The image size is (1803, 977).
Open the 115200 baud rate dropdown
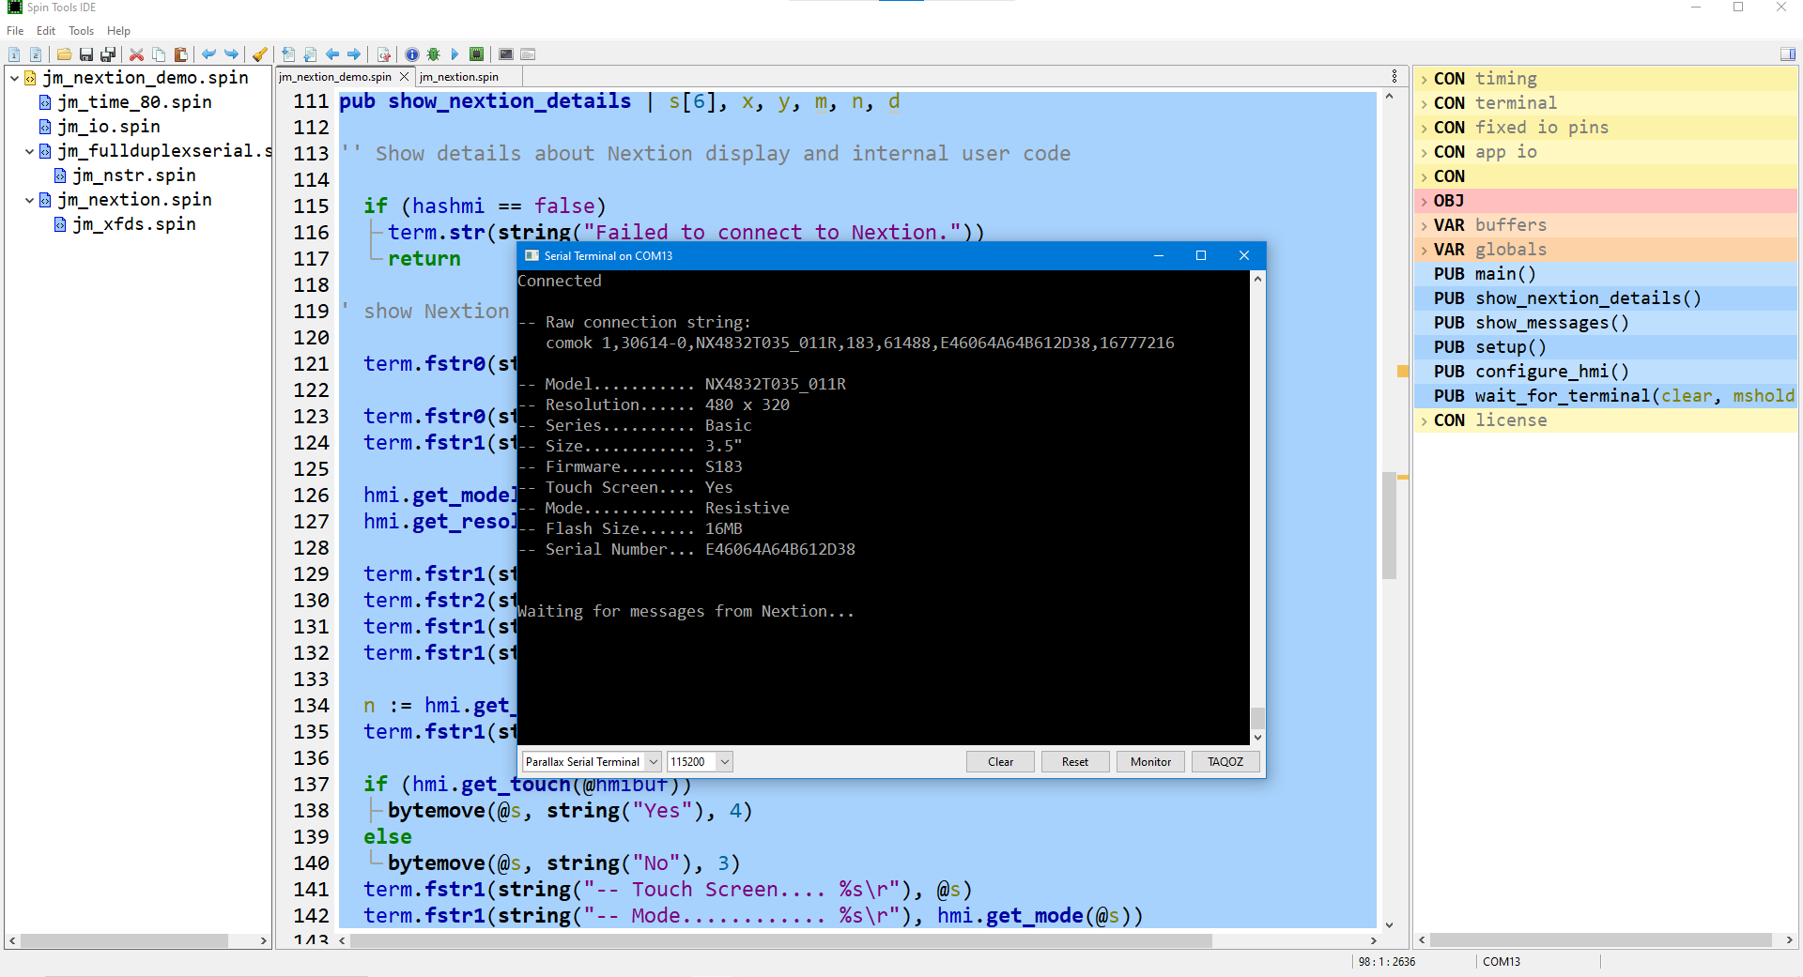724,762
